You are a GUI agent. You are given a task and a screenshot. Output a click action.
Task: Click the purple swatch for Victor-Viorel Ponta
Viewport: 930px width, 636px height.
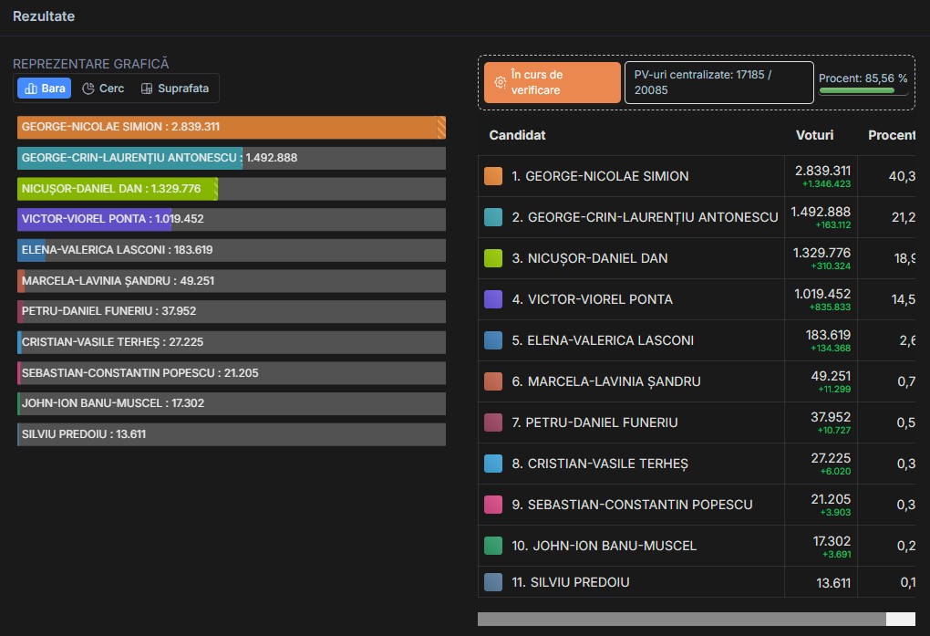coord(493,298)
